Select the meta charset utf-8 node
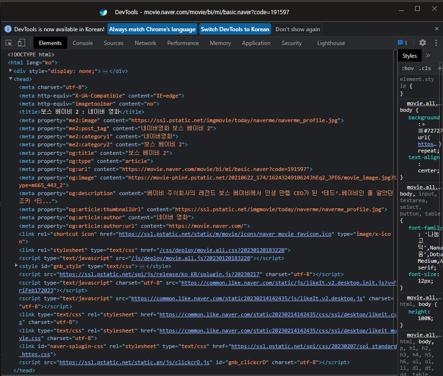The width and height of the screenshot is (443, 376). point(53,87)
